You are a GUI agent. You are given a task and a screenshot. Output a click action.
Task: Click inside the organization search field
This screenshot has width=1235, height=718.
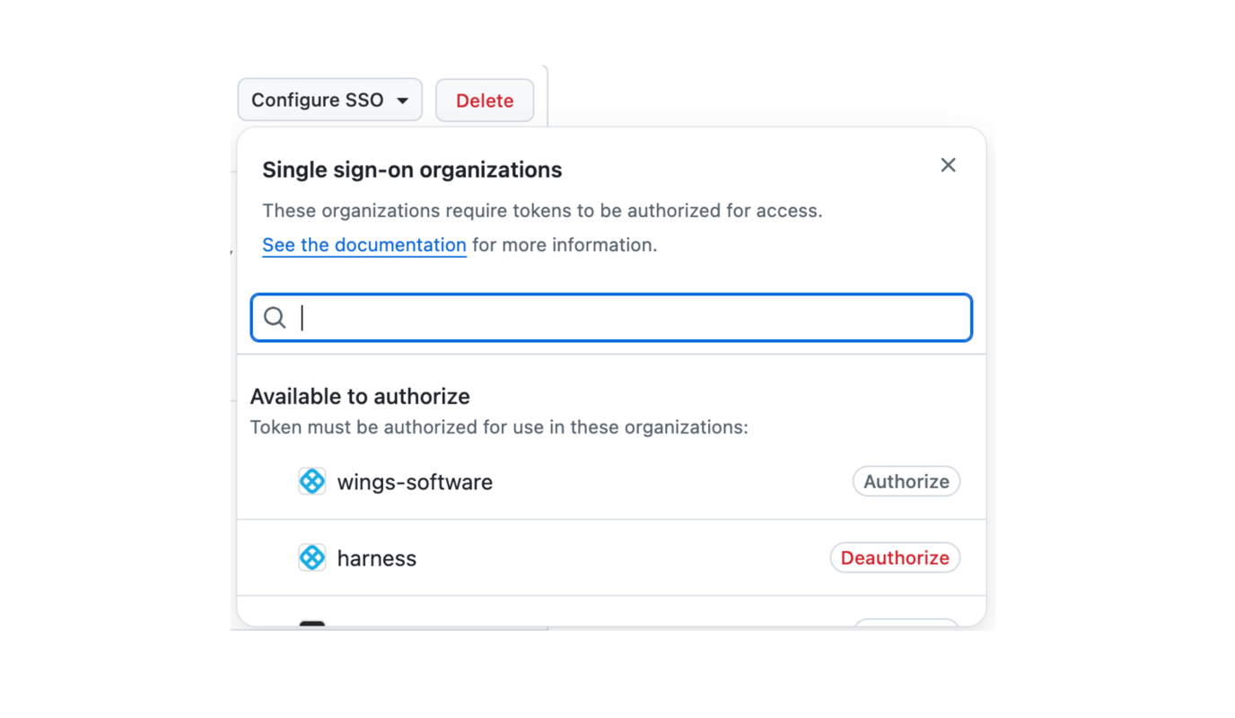click(x=610, y=318)
